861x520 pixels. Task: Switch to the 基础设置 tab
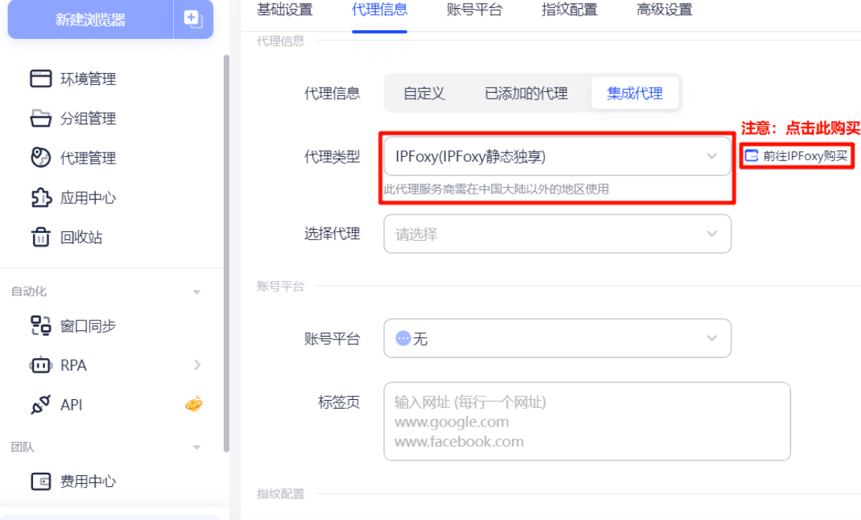tap(284, 10)
